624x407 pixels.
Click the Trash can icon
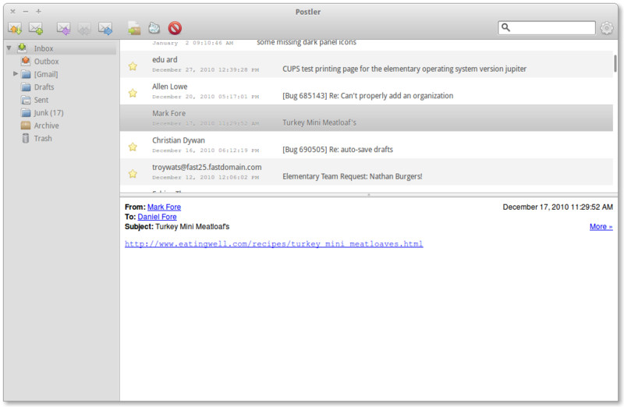tap(26, 139)
